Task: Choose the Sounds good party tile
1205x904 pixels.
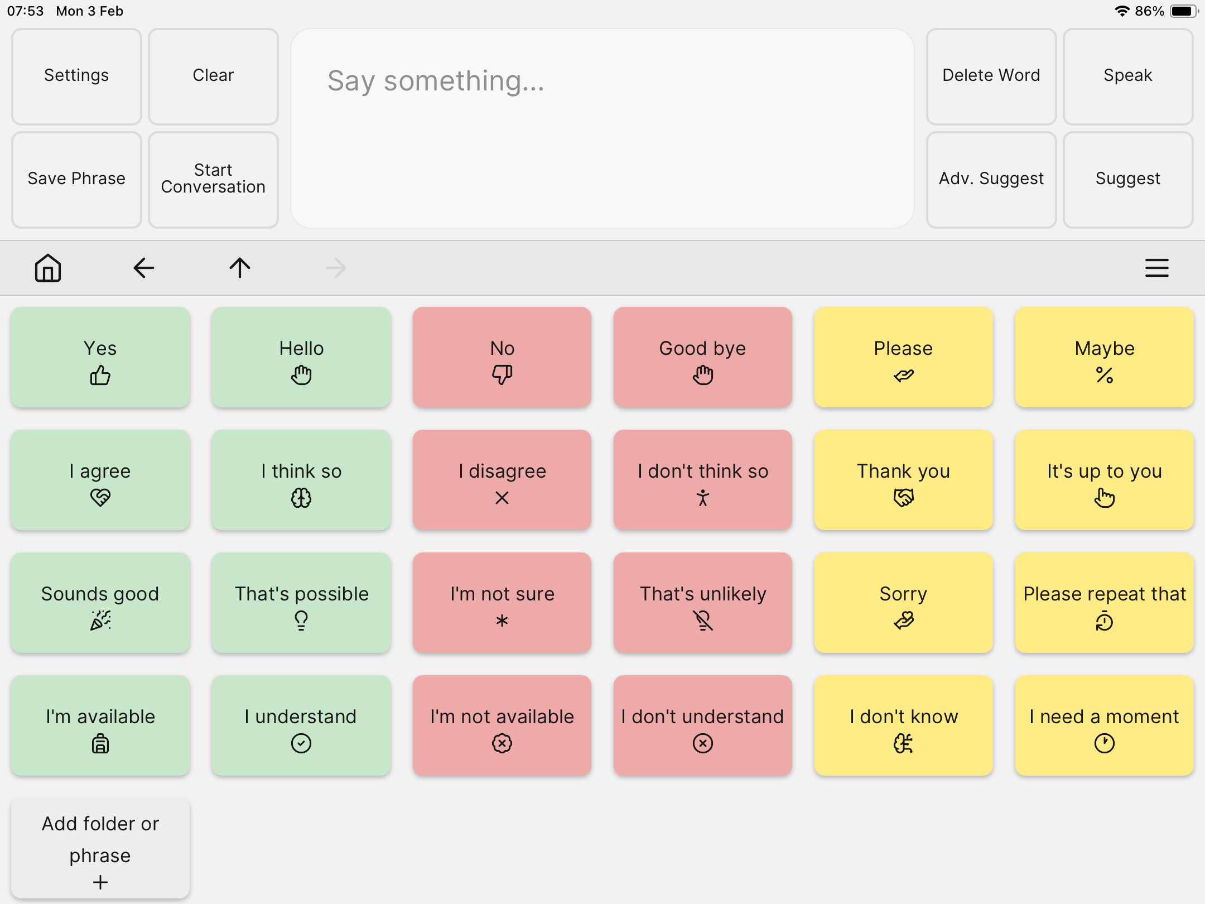Action: pos(100,603)
